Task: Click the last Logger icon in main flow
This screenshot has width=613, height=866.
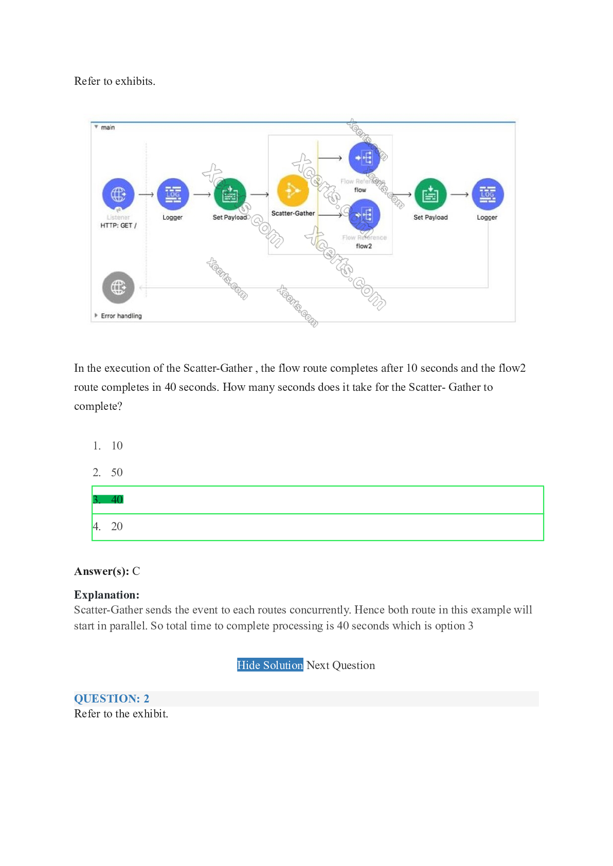Action: point(487,194)
